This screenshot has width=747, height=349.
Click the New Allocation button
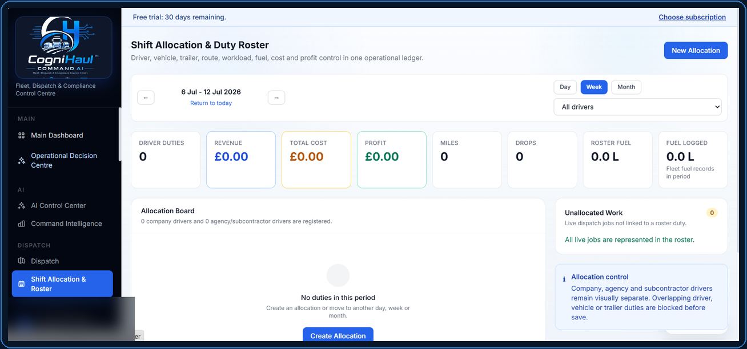tap(696, 50)
